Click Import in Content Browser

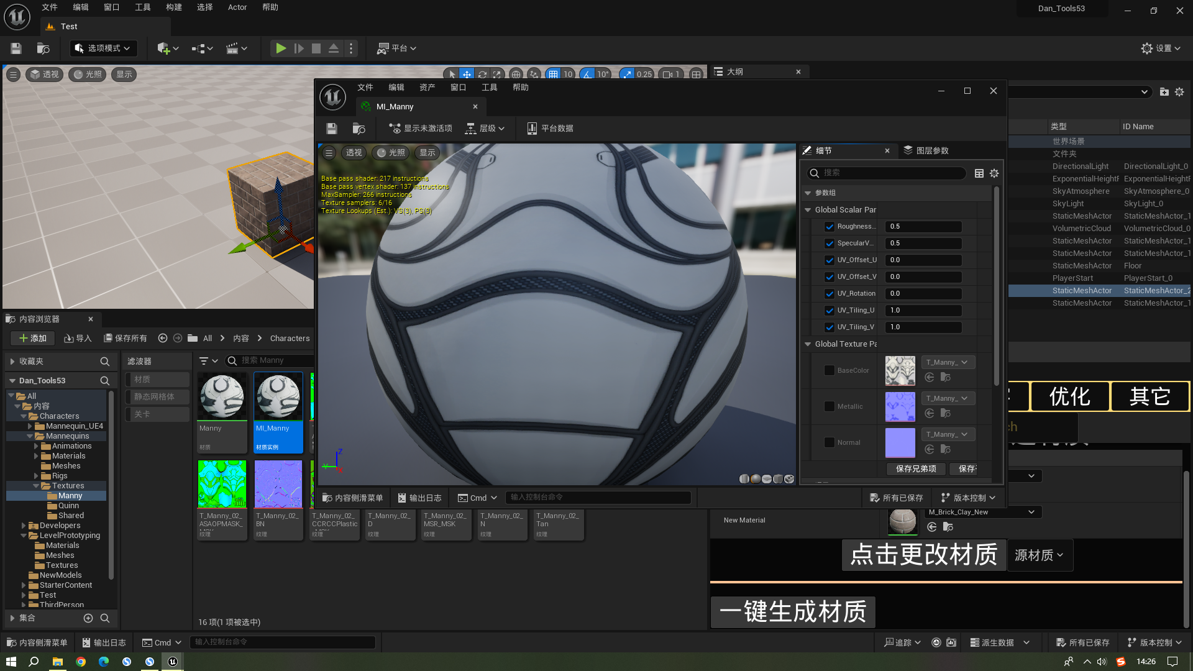(78, 339)
